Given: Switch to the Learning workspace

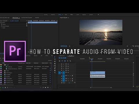Looking at the screenshot, I should [46, 15].
